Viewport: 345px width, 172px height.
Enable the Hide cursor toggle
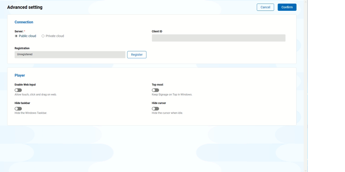[x=155, y=109]
